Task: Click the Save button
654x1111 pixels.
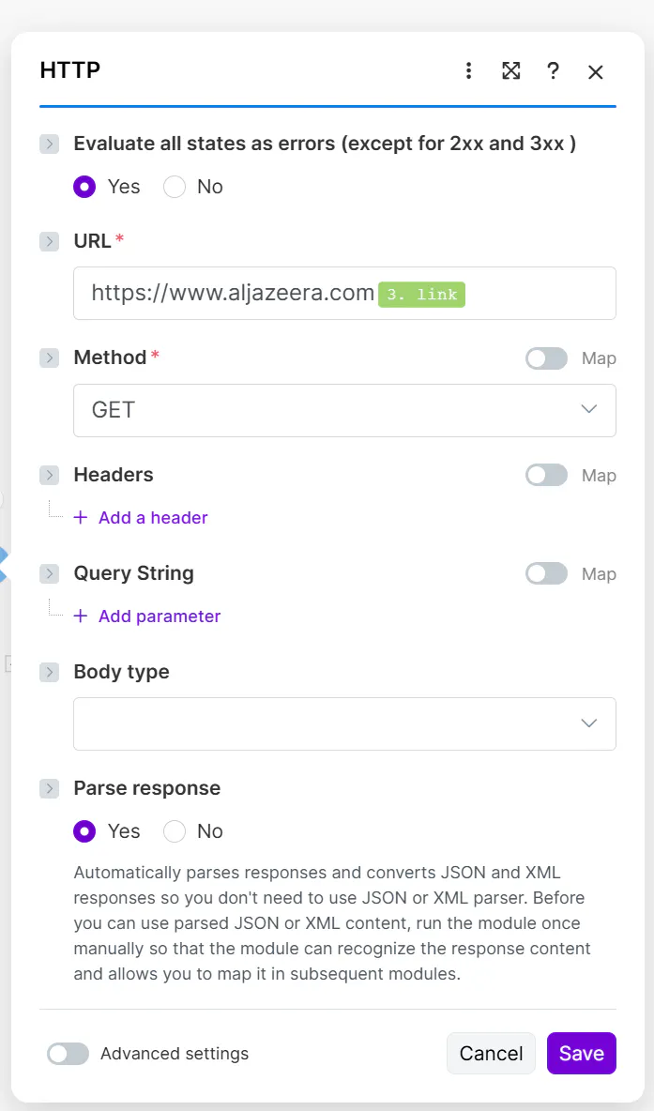Action: pos(581,1054)
